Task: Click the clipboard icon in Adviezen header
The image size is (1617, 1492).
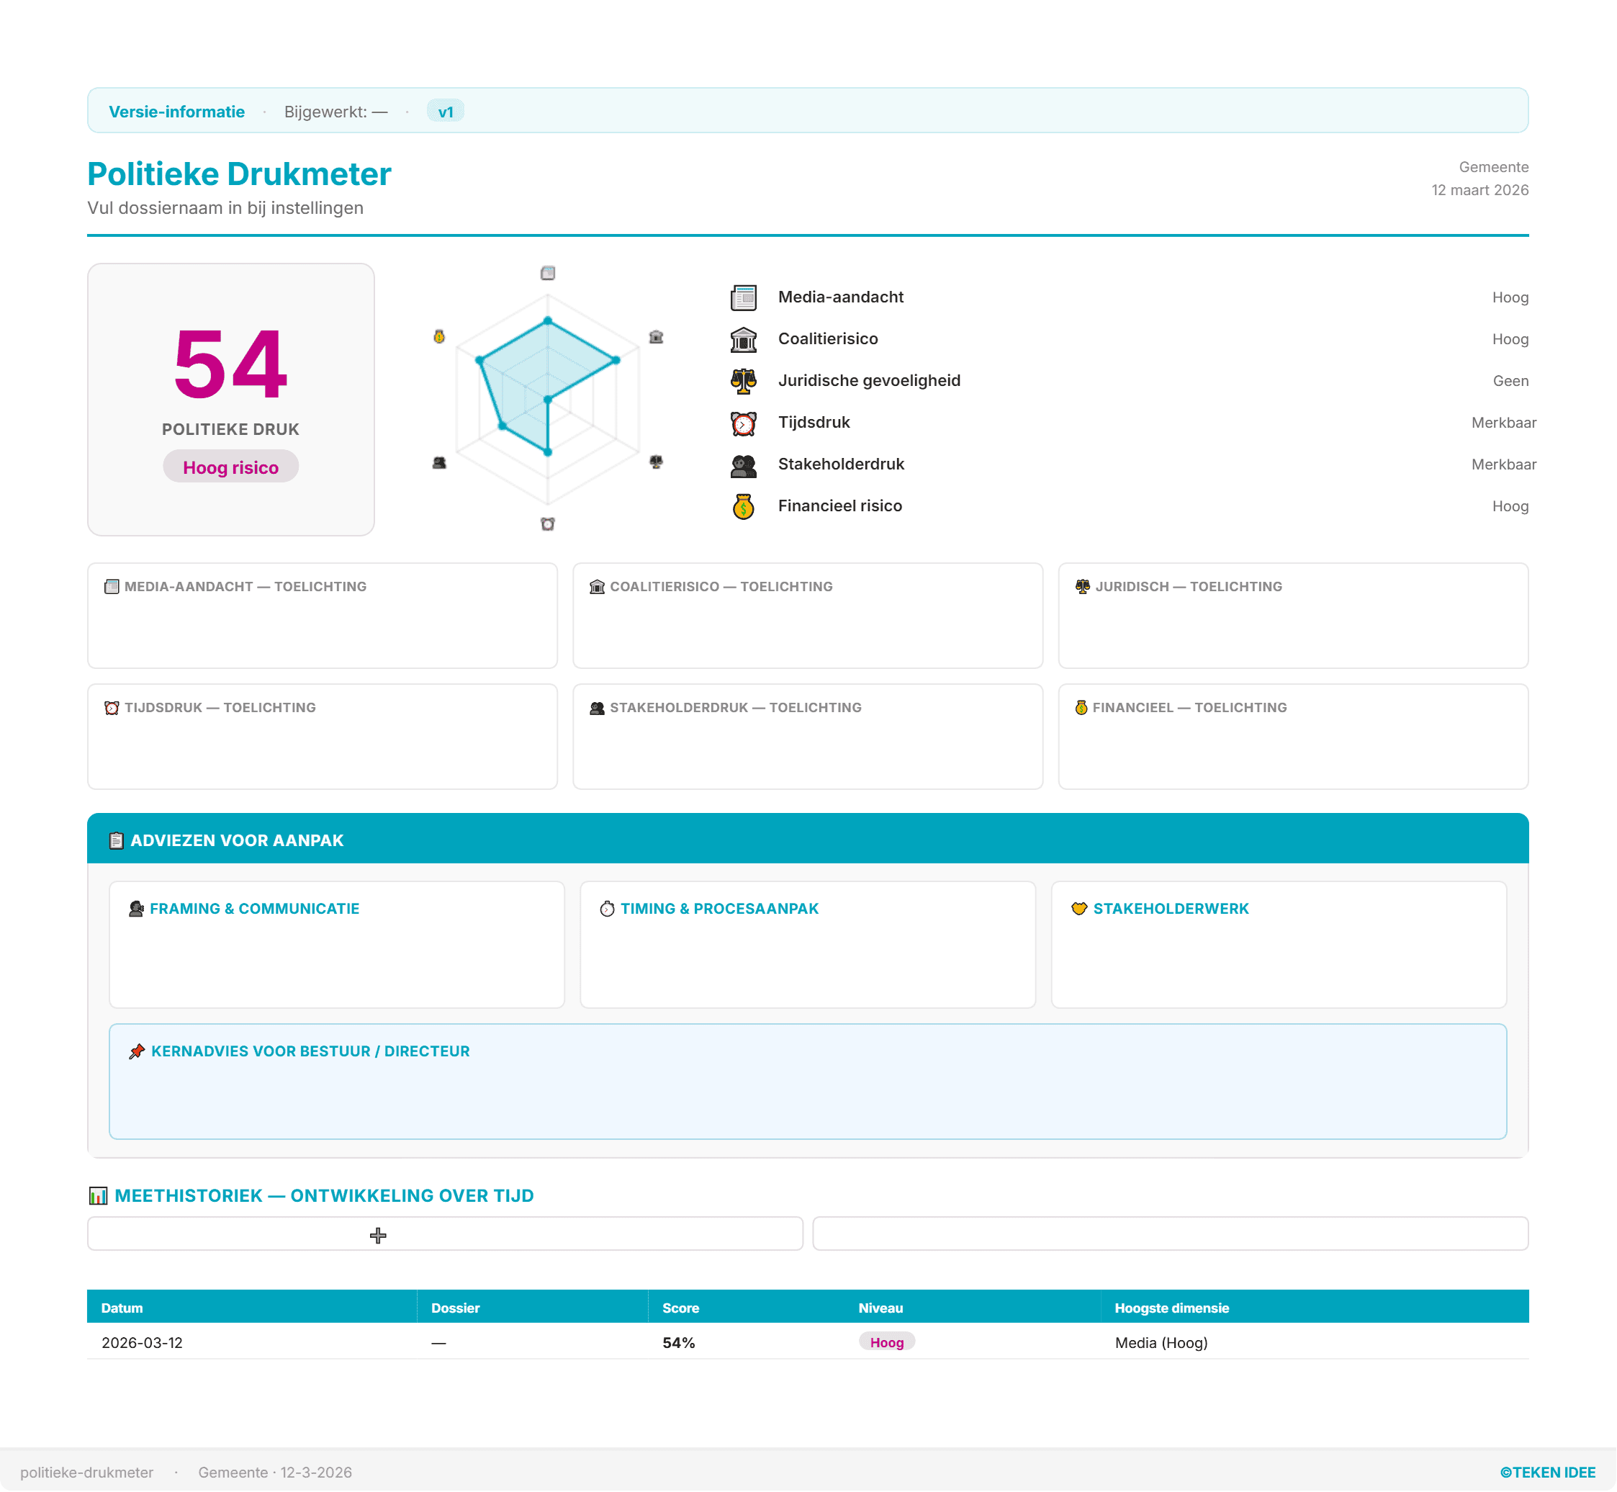Action: point(116,840)
